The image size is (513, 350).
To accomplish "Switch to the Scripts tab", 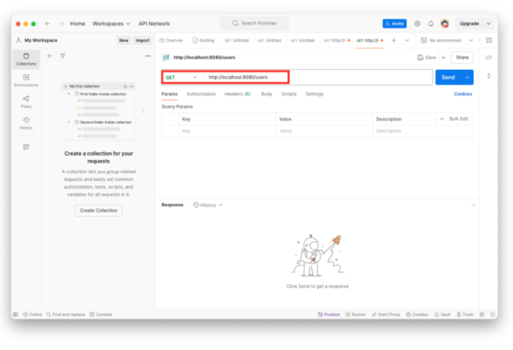I will point(289,94).
